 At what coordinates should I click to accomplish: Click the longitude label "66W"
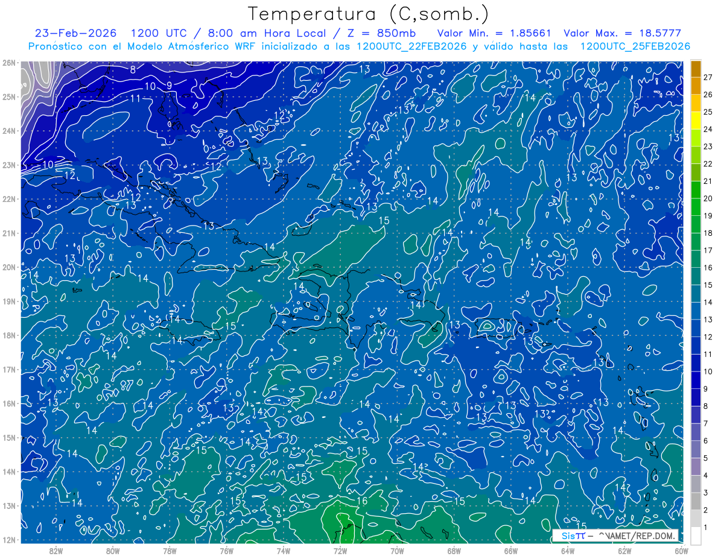point(510,551)
